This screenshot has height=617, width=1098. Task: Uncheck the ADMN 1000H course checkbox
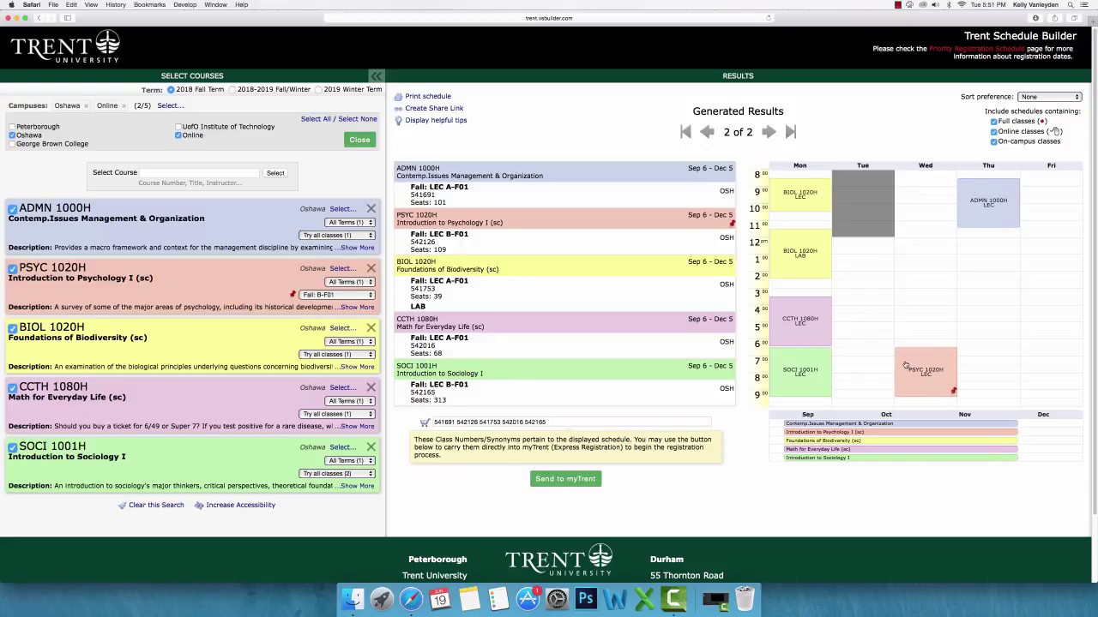13,209
